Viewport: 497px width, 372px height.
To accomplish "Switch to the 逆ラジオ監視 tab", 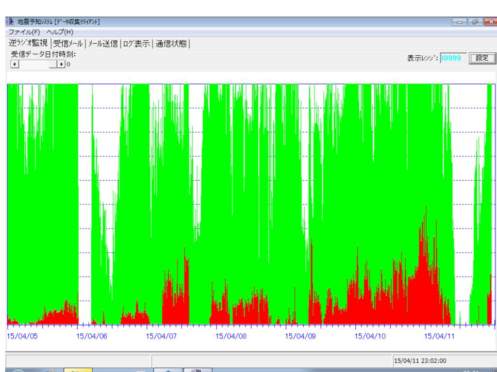I will pyautogui.click(x=28, y=43).
